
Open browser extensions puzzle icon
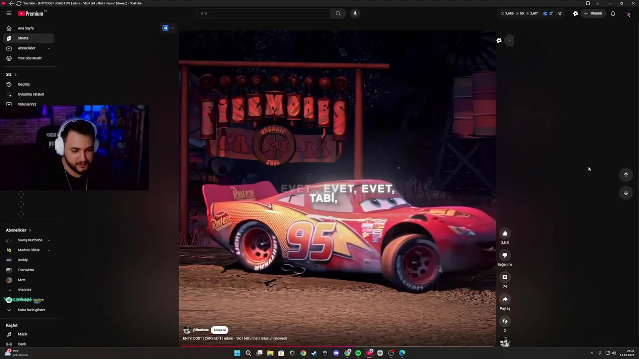[588, 3]
